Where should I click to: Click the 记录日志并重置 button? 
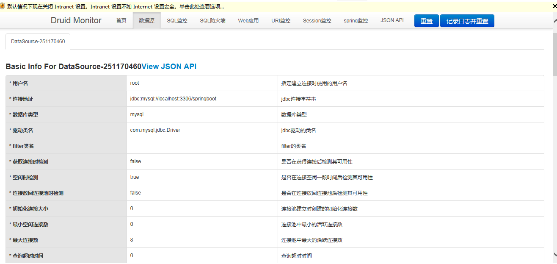click(x=467, y=21)
